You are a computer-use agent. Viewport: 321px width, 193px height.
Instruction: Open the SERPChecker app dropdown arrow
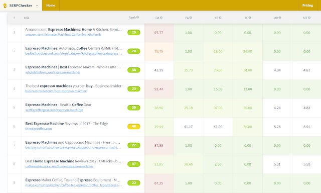pos(37,6)
